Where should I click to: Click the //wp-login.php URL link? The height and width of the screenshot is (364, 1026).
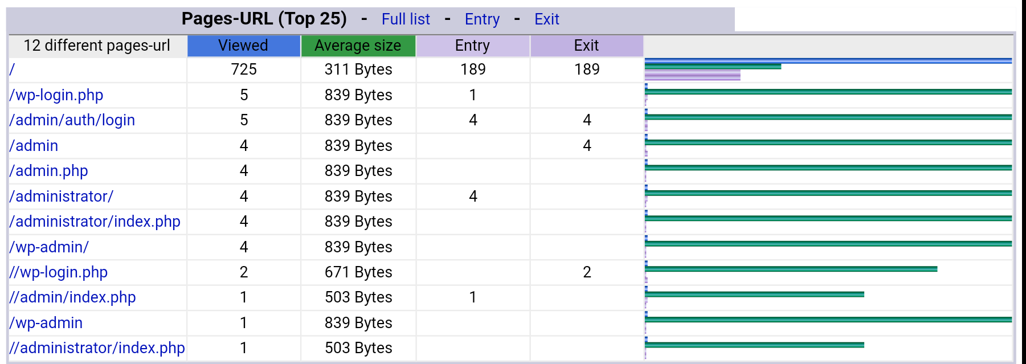[59, 272]
